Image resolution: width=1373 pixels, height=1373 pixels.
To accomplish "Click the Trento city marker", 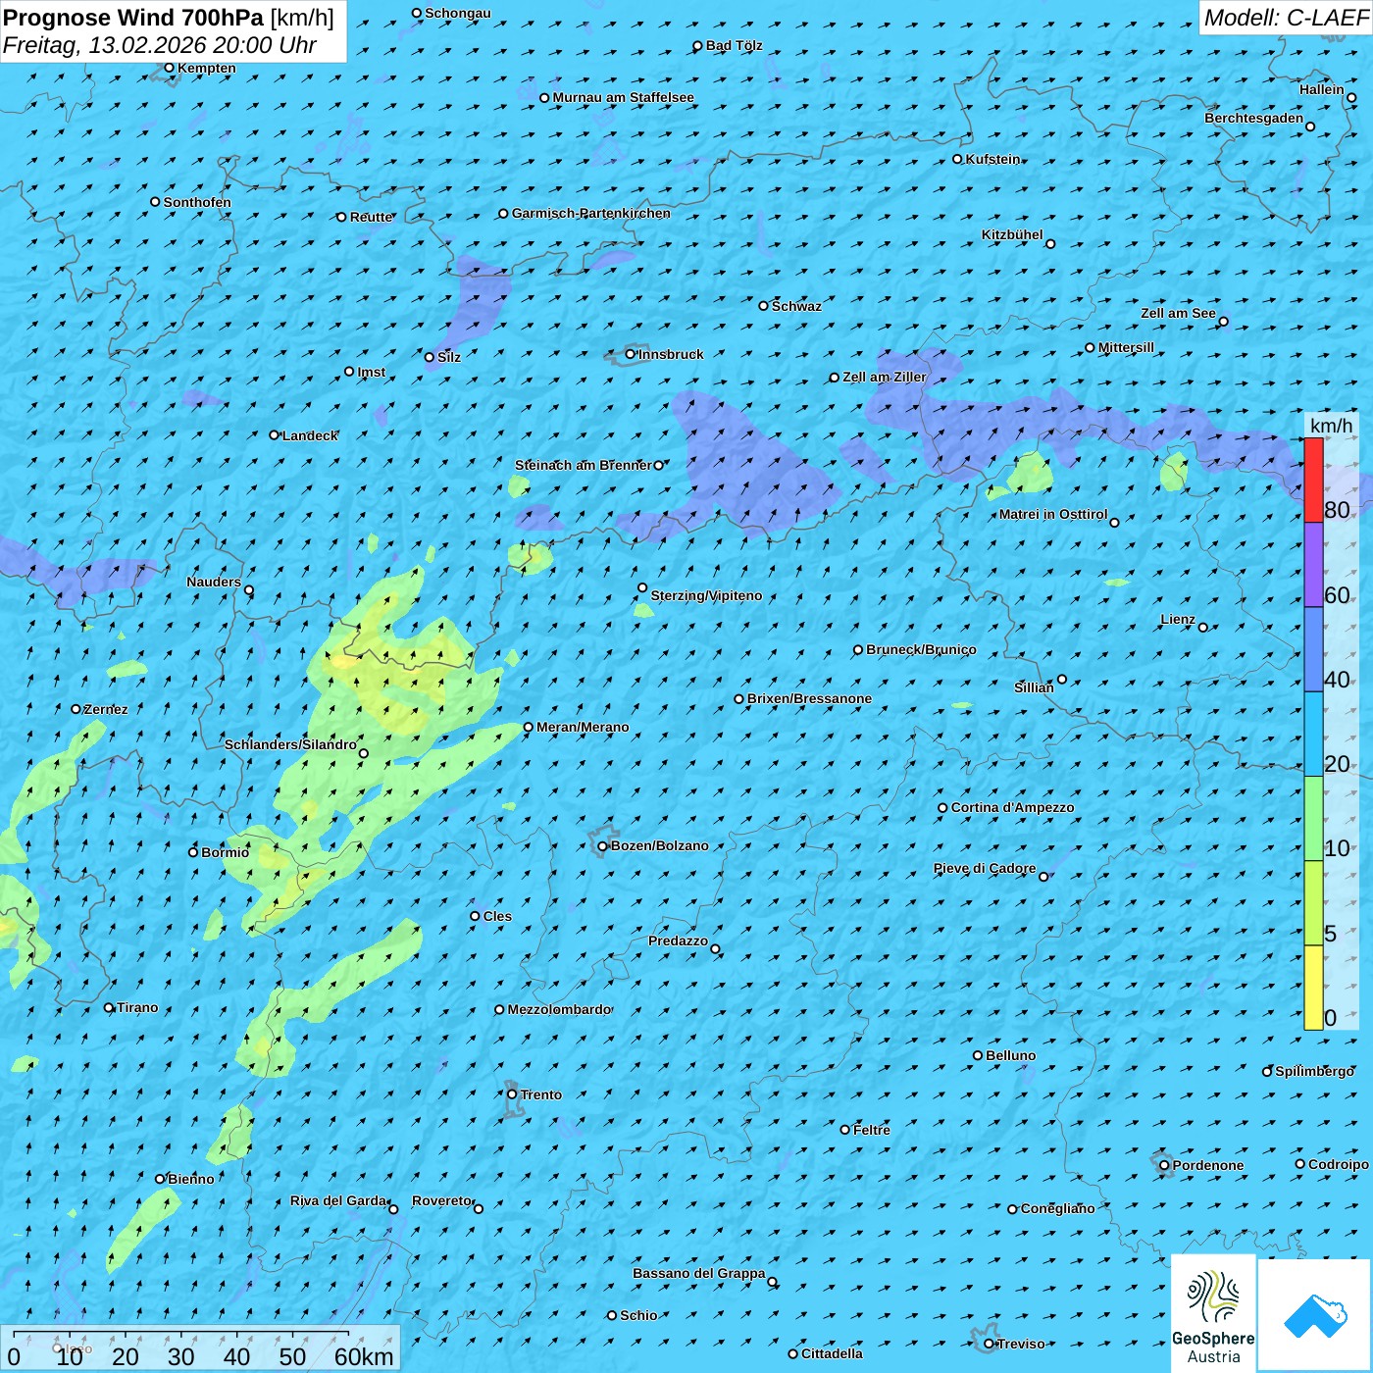I will [512, 1094].
